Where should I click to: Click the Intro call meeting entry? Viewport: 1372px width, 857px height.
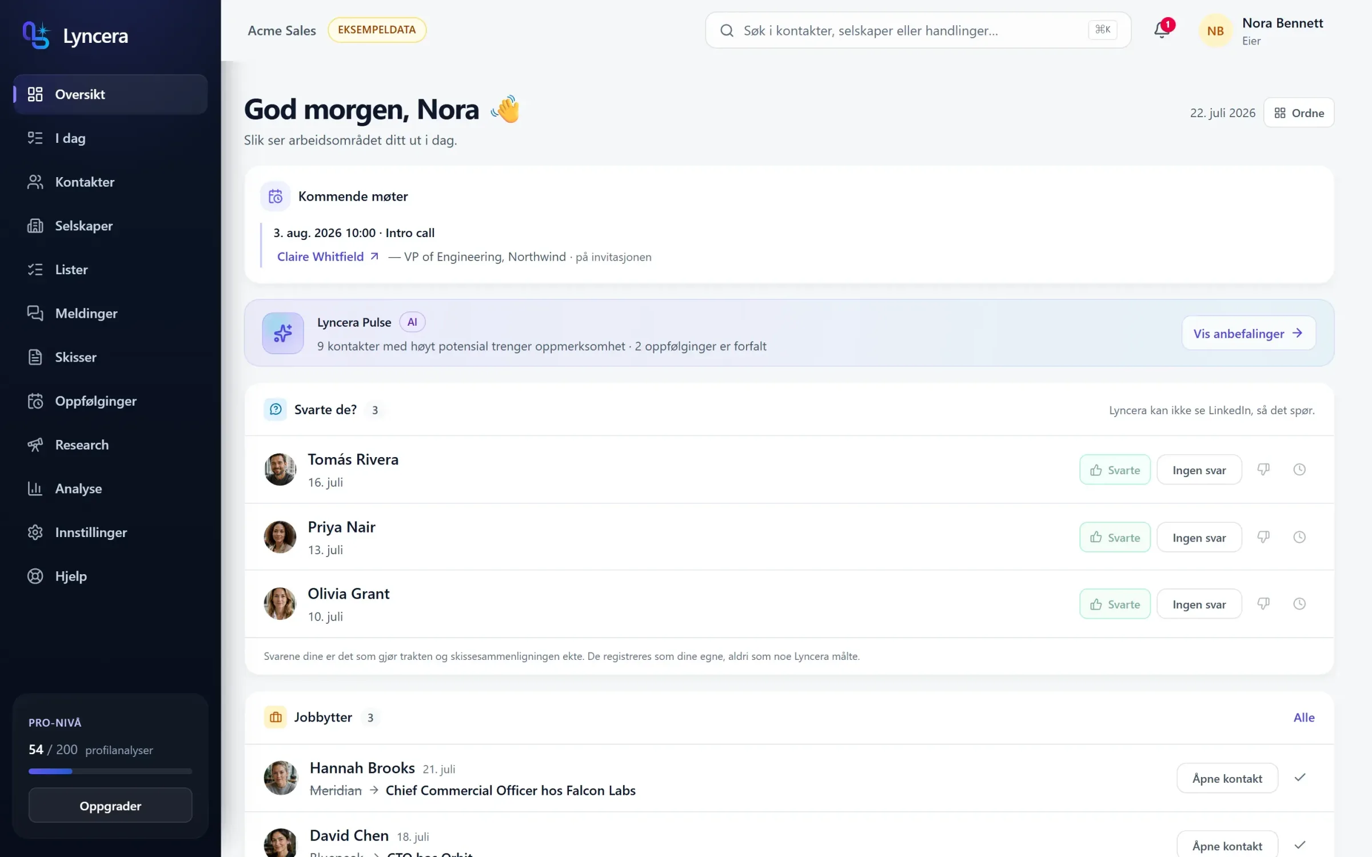[x=354, y=233]
